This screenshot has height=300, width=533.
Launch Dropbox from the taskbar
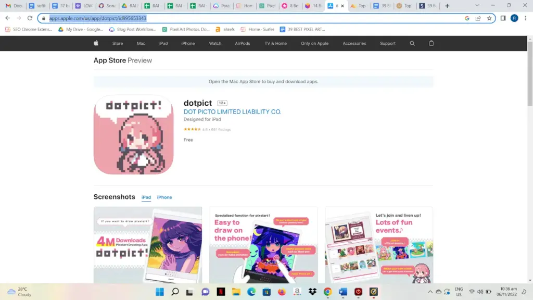click(x=312, y=292)
